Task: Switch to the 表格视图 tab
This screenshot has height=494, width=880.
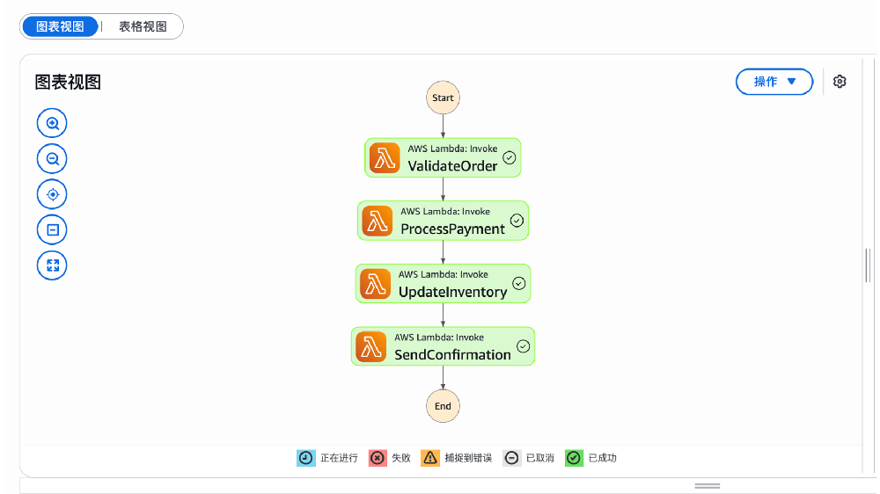Action: click(143, 26)
